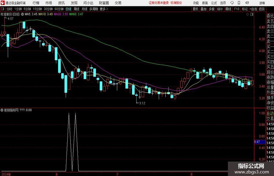Open the 交易 menu
Image resolution: width=274 pixels, height=176 pixels.
[118, 3]
